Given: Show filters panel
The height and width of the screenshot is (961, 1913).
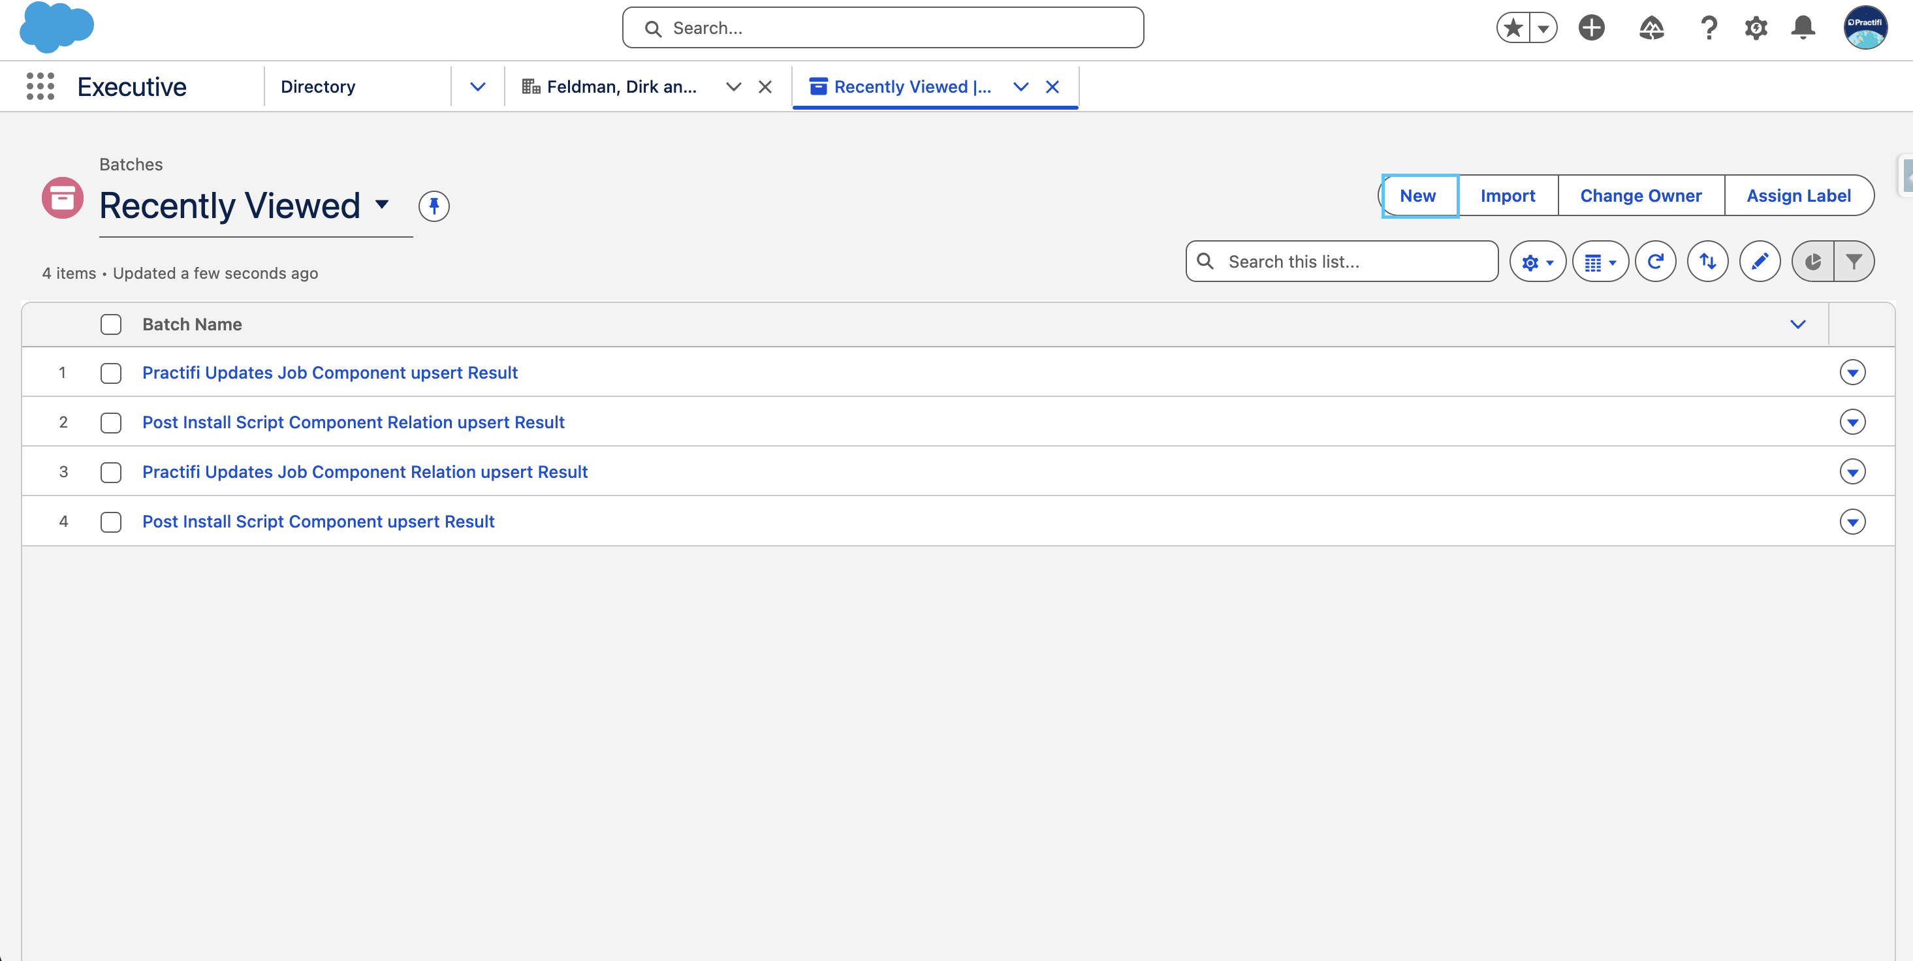Looking at the screenshot, I should point(1854,261).
